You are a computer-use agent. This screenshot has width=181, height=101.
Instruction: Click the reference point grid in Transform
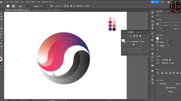(158, 24)
